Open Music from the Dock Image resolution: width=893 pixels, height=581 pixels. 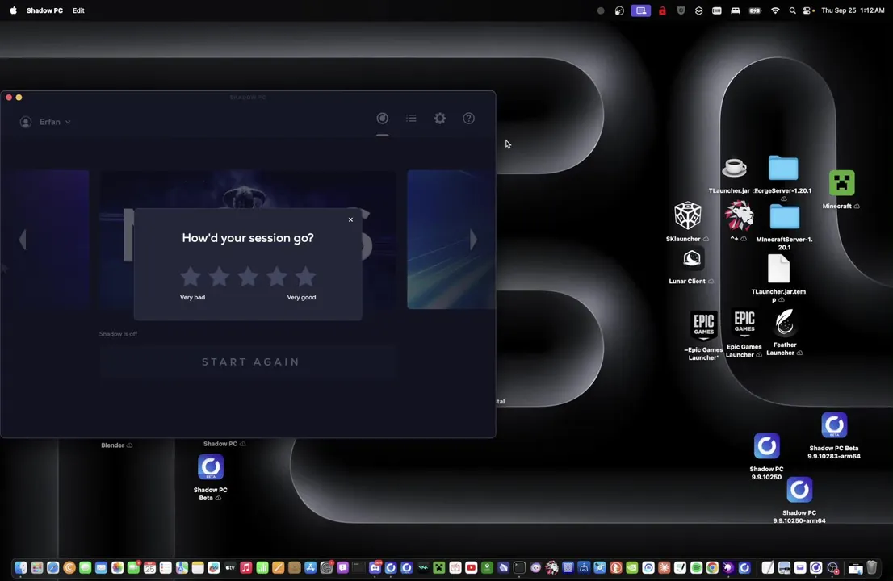click(246, 567)
